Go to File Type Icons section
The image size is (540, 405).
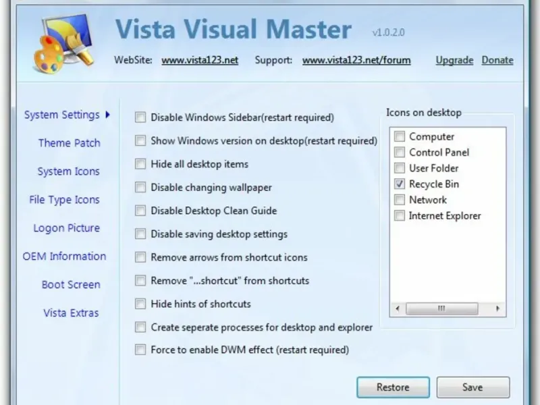click(x=64, y=200)
